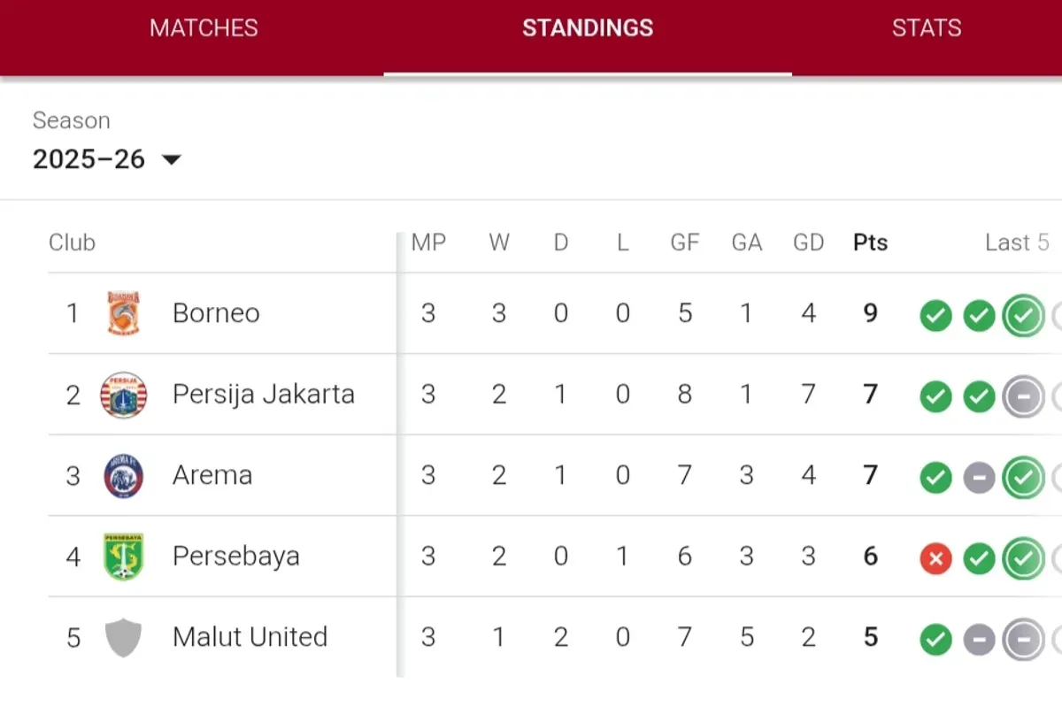Screen dimensions: 1062x707
Task: Click the Last 5 column header
Action: (x=1017, y=242)
